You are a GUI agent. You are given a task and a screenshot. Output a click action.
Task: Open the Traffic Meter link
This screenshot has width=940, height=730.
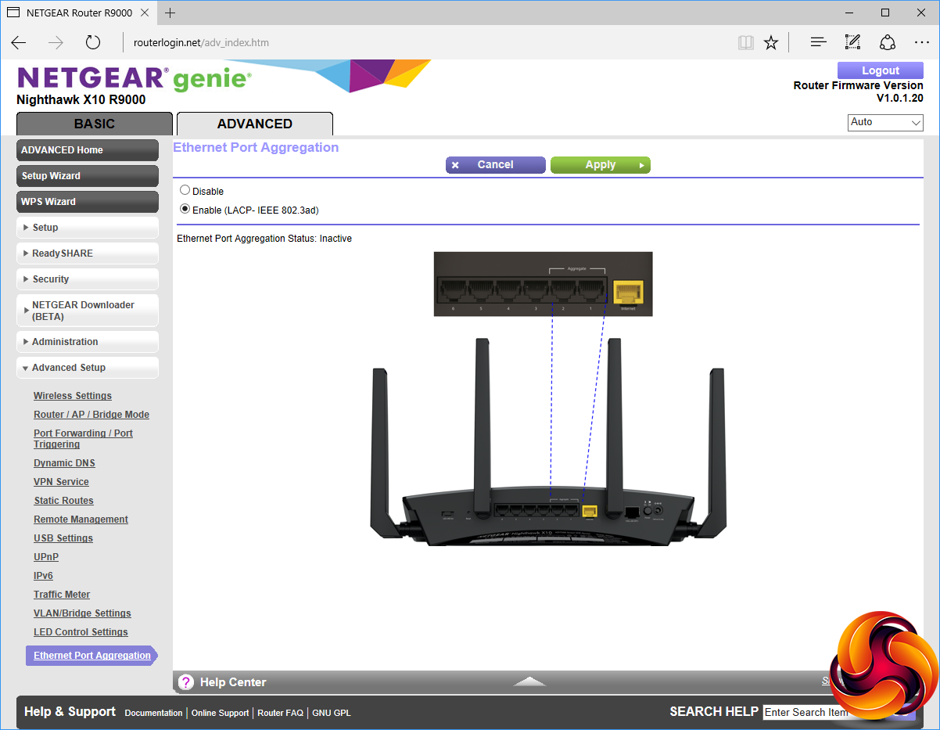click(x=62, y=595)
